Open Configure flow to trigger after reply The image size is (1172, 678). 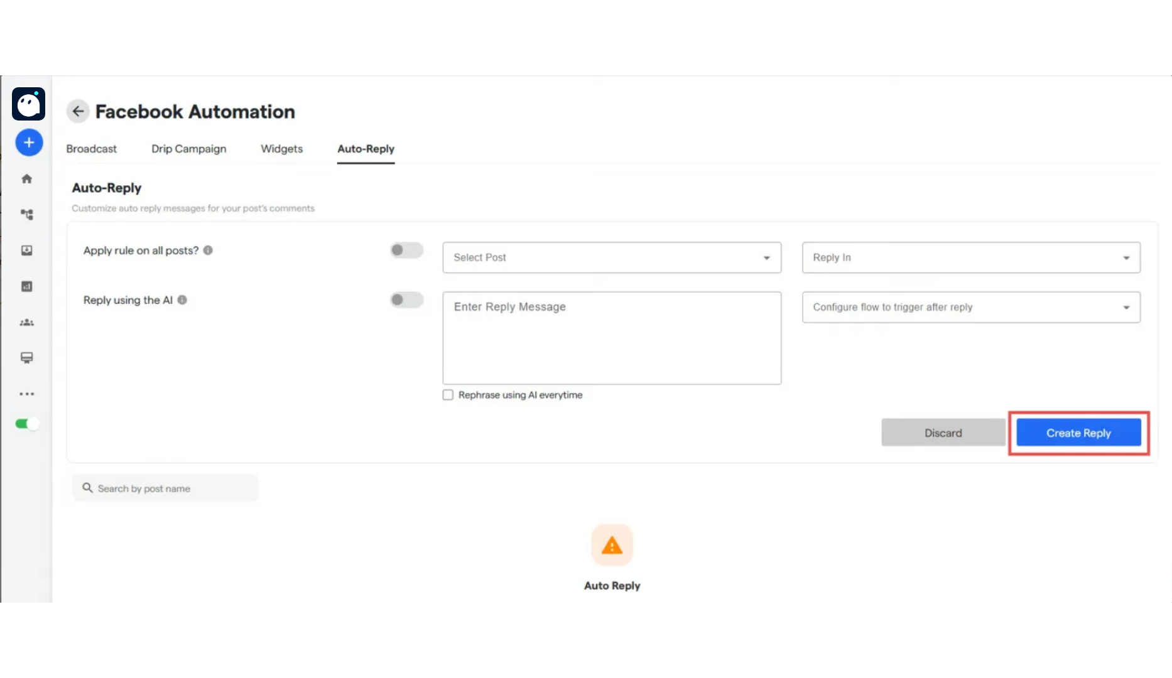click(970, 307)
